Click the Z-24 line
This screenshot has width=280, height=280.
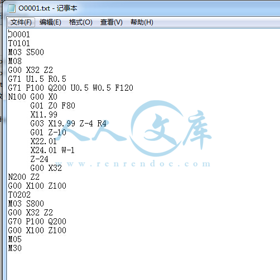(x=39, y=159)
